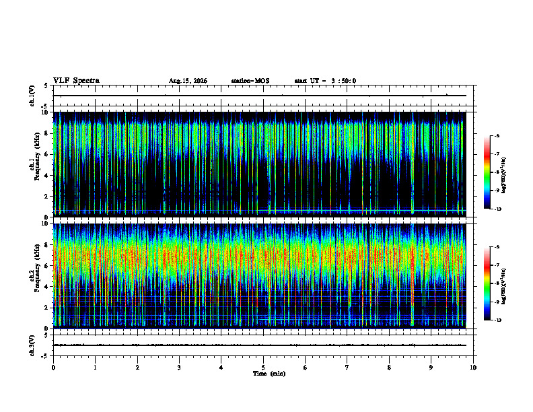Screen dimensions: 533x412
Task: Click the "start UT = 3 :50: 0" text
Action: [x=325, y=81]
